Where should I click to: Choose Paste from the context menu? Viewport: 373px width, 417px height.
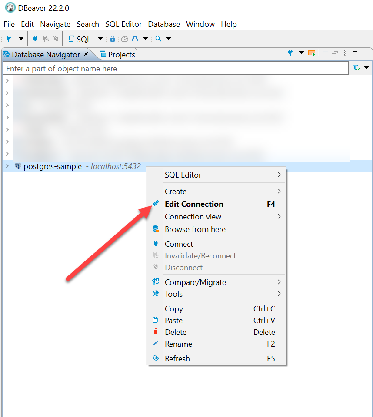pos(216,321)
